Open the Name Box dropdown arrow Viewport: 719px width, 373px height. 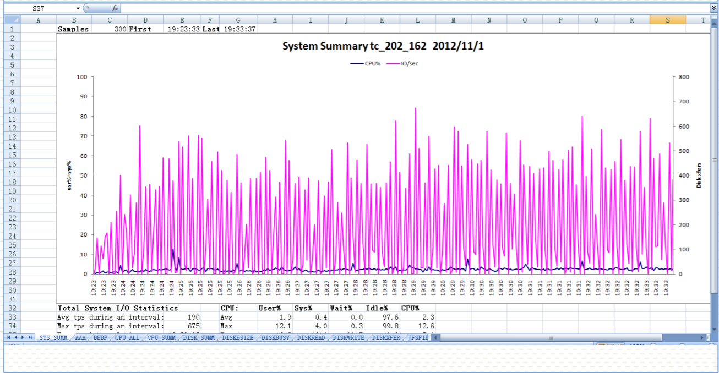pos(78,9)
